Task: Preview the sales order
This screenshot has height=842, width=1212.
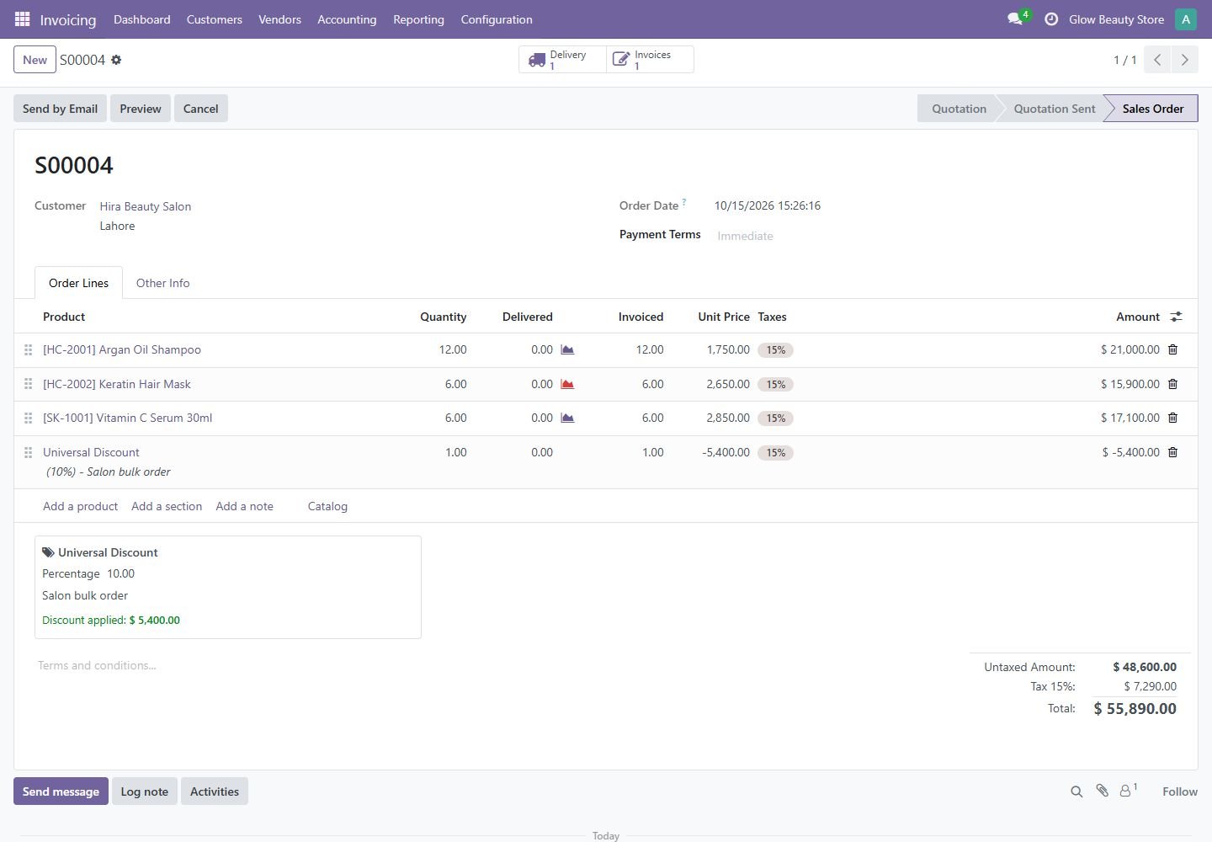Action: pyautogui.click(x=141, y=109)
